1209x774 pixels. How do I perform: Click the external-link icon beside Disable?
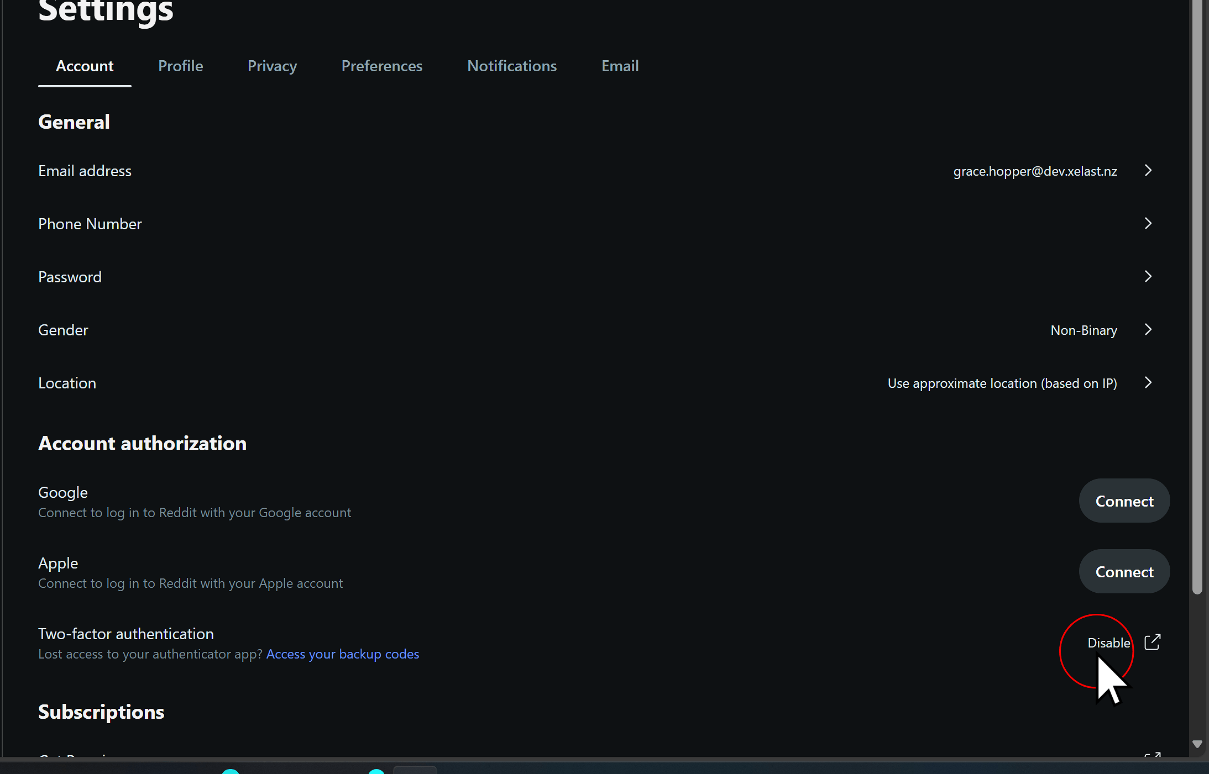pos(1153,642)
